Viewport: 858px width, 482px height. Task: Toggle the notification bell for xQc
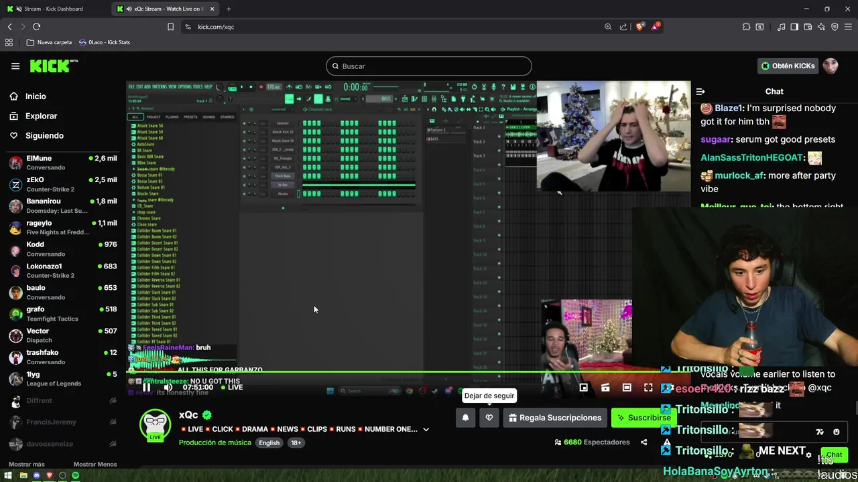point(465,418)
